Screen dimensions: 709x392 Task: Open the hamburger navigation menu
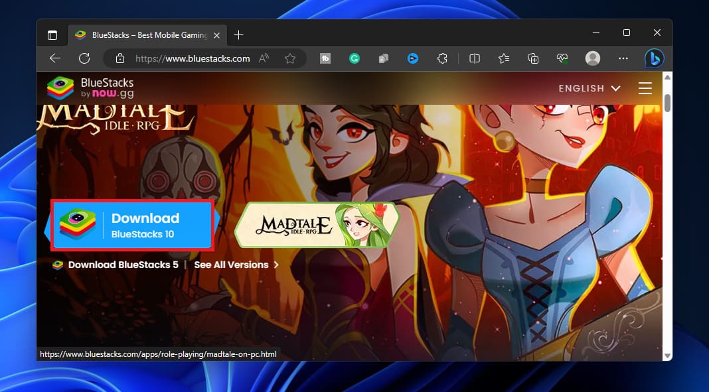(645, 88)
